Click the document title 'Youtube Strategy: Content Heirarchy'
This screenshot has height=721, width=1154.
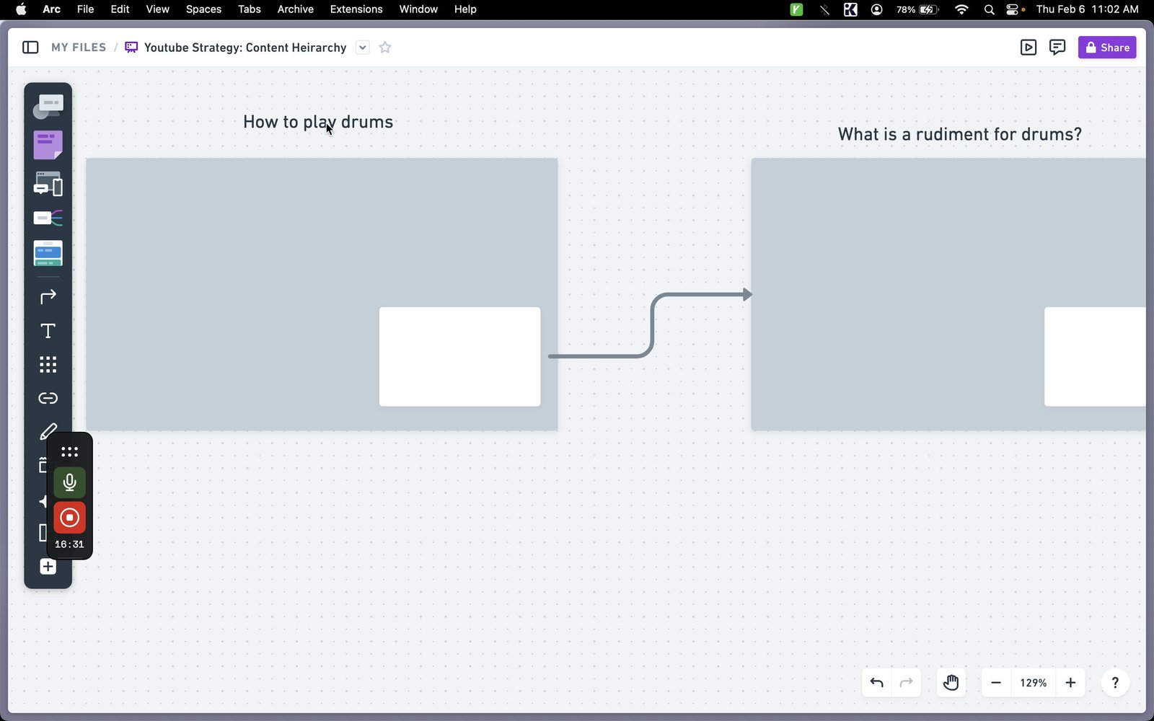[x=245, y=48]
